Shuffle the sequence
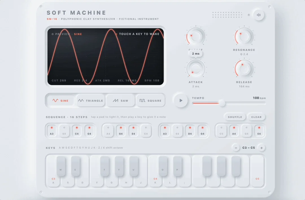This screenshot has height=200, width=305. [x=235, y=117]
